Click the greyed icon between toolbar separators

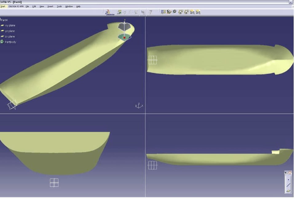coord(143,12)
